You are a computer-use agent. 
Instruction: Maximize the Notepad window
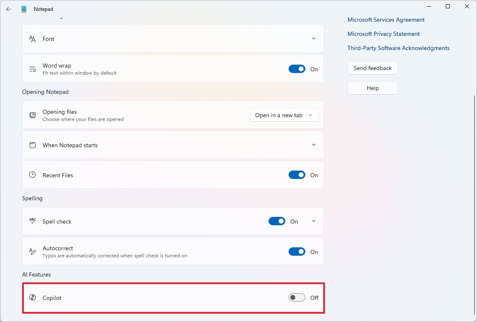click(x=448, y=6)
